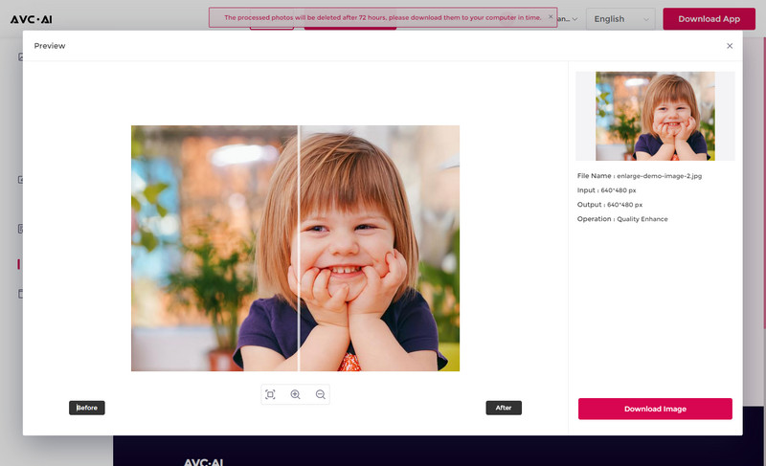
Task: Open the English language dropdown
Action: [620, 19]
